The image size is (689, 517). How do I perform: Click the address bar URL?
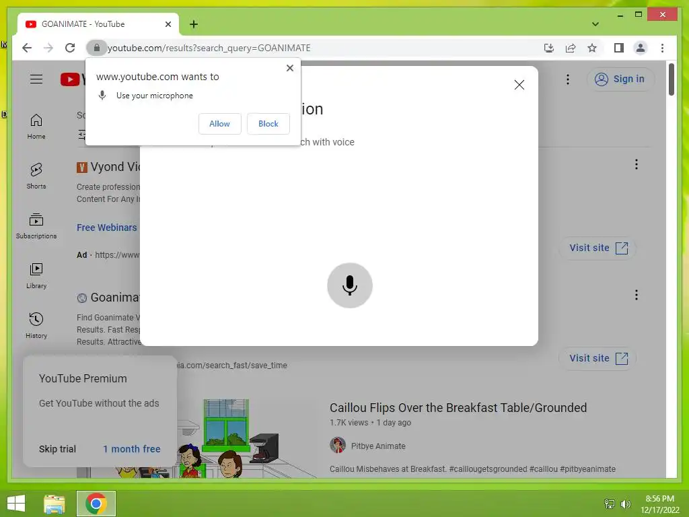pyautogui.click(x=209, y=48)
